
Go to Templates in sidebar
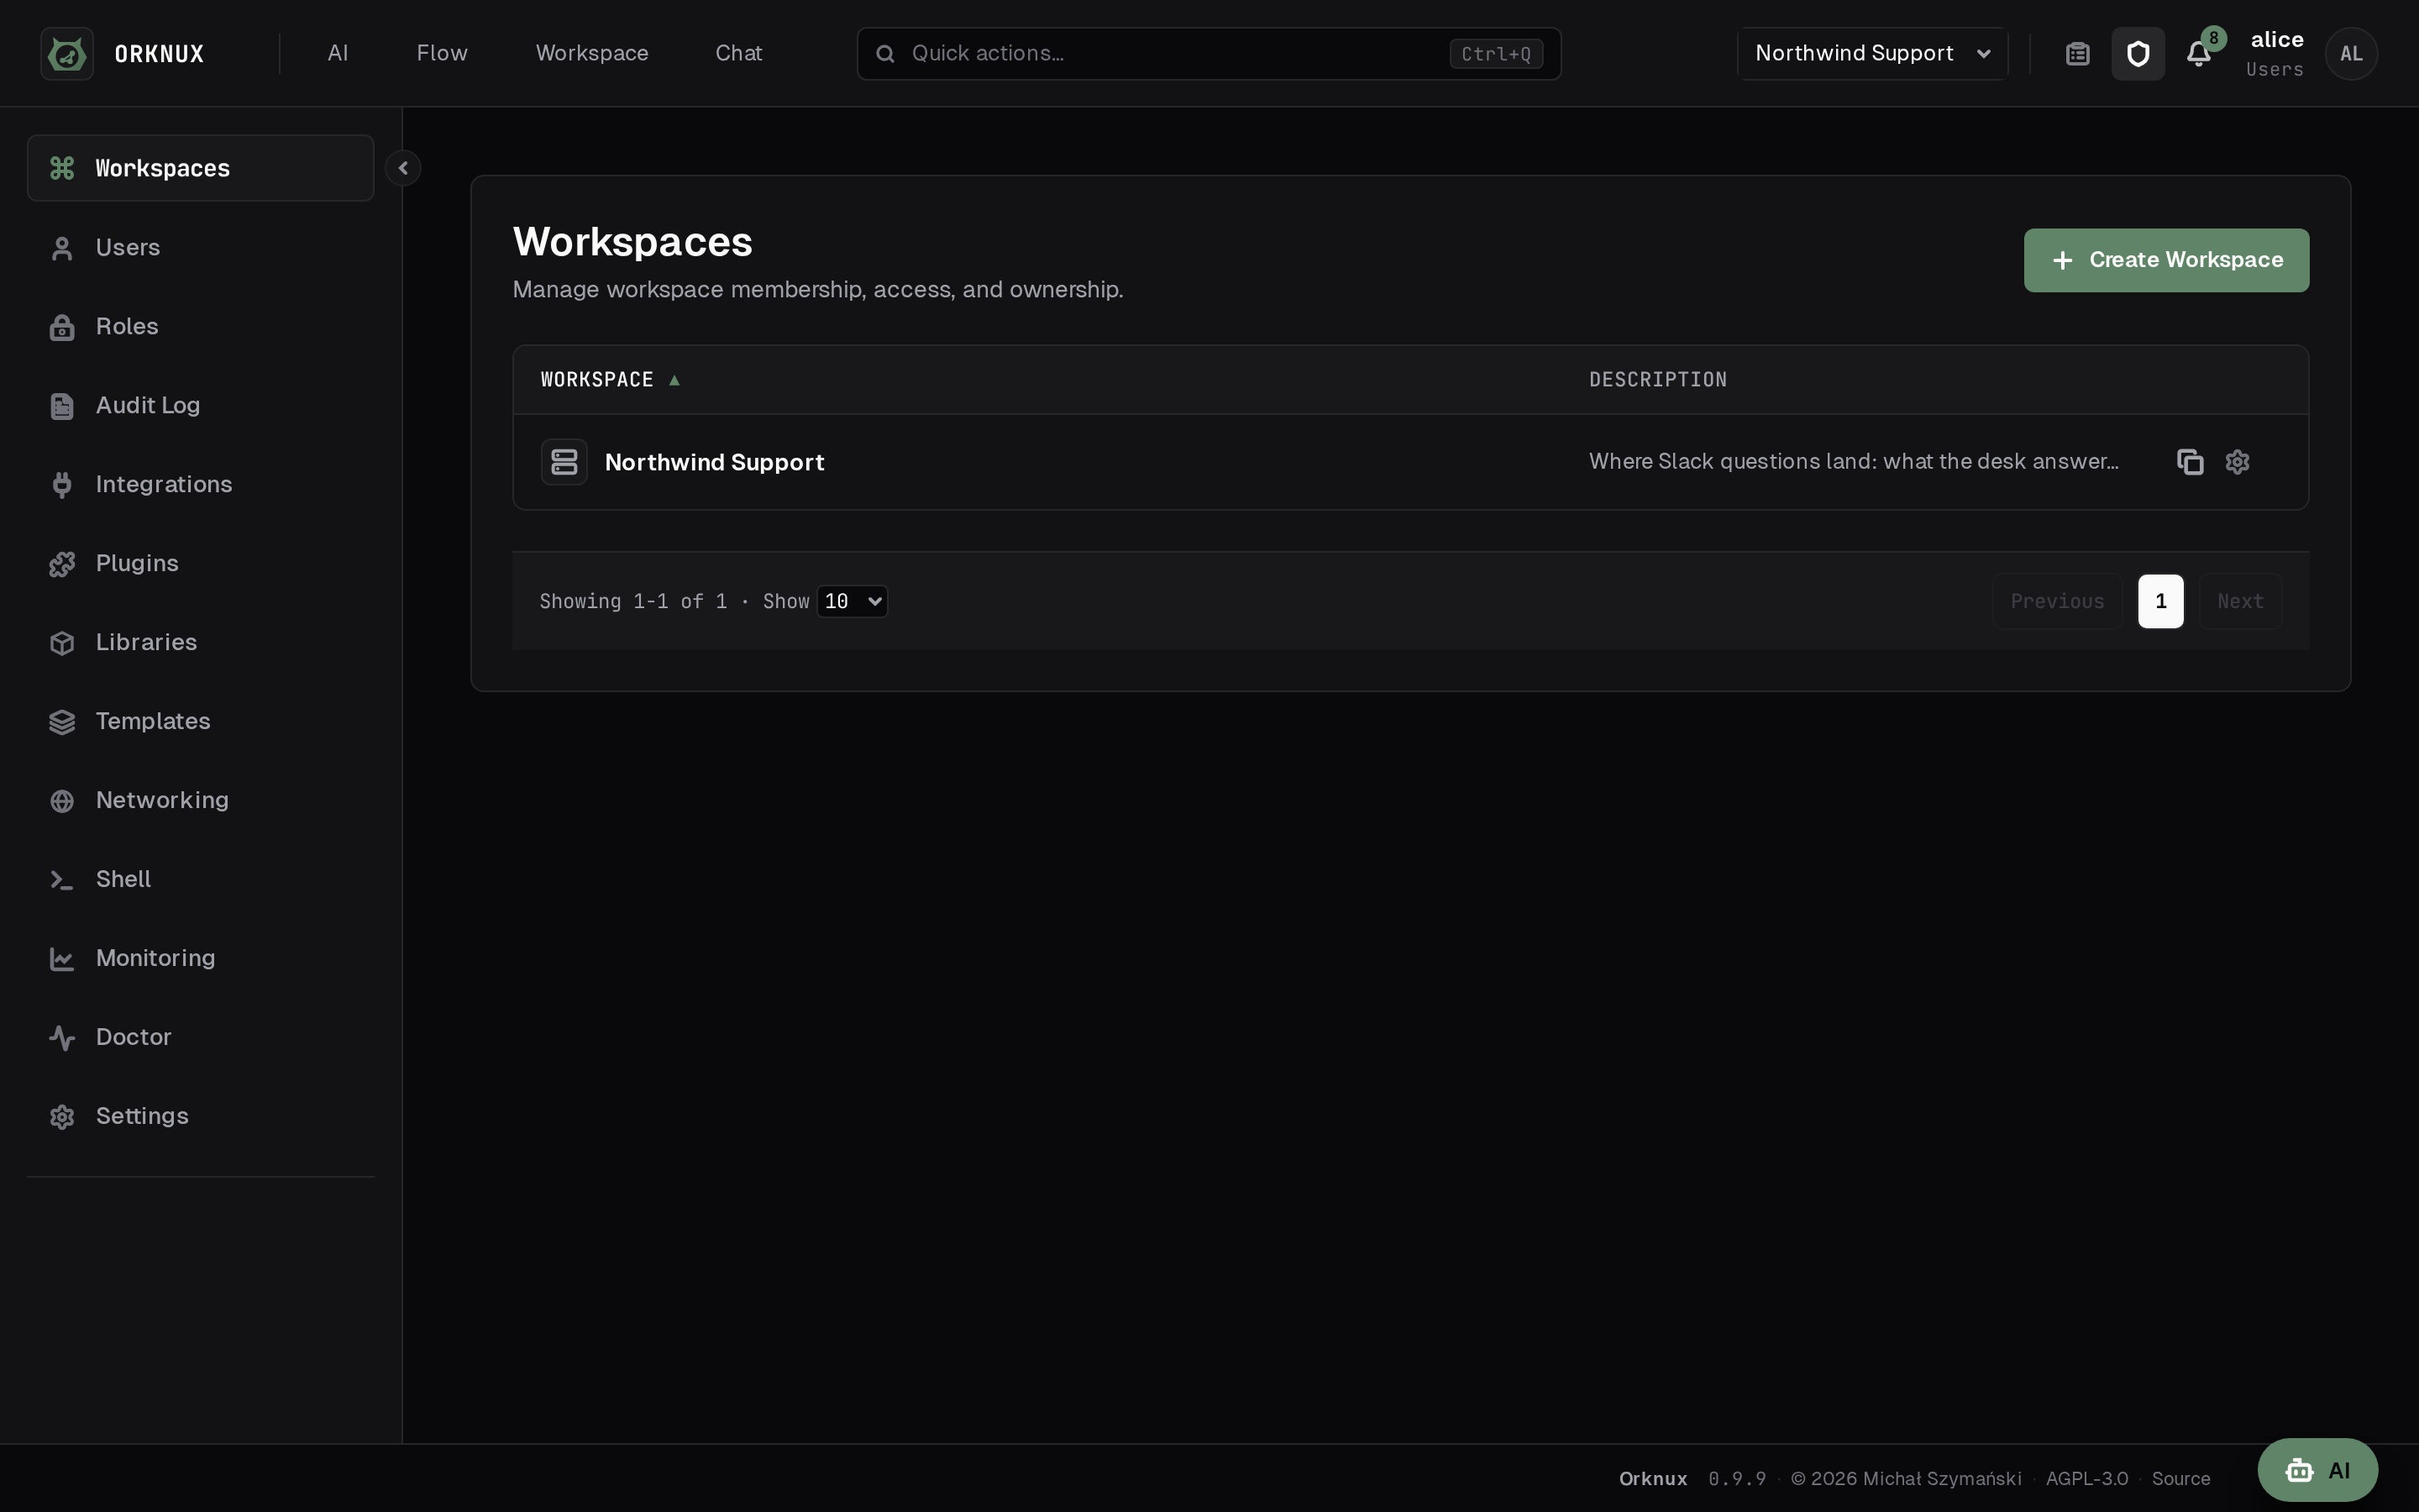pyautogui.click(x=200, y=721)
